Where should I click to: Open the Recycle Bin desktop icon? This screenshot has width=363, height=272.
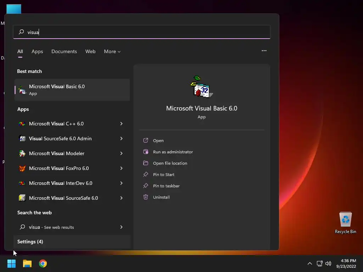coord(345,222)
